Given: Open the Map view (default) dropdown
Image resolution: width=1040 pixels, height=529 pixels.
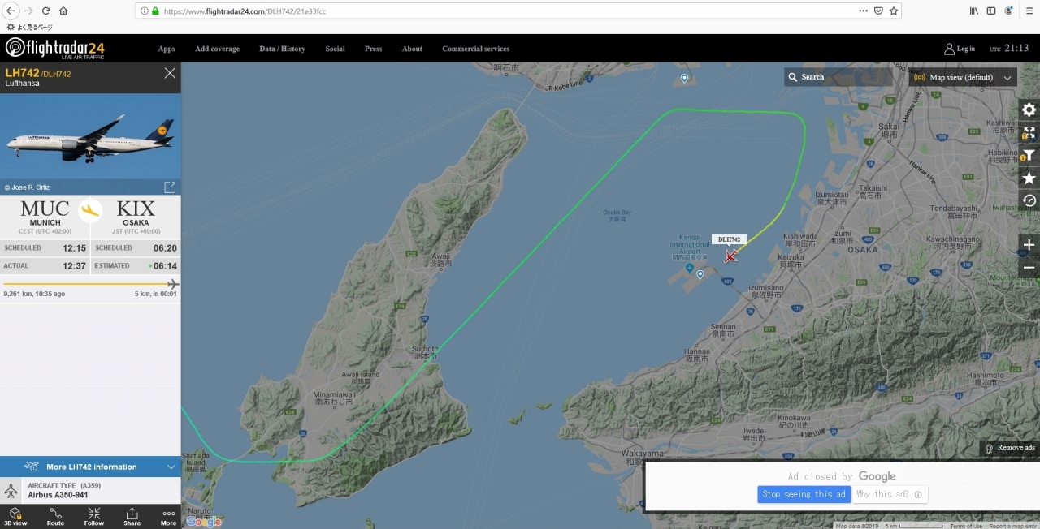Looking at the screenshot, I should point(963,77).
